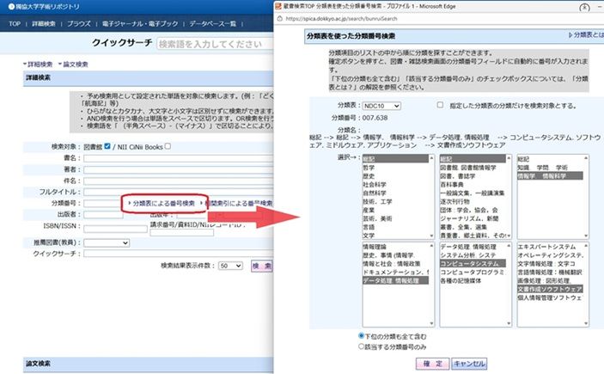This screenshot has width=604, height=374.
Task: Click the ISBN/ISSN input field
Action: (115, 229)
